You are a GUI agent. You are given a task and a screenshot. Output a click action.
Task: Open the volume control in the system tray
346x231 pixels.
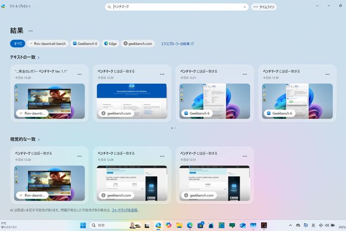click(327, 225)
